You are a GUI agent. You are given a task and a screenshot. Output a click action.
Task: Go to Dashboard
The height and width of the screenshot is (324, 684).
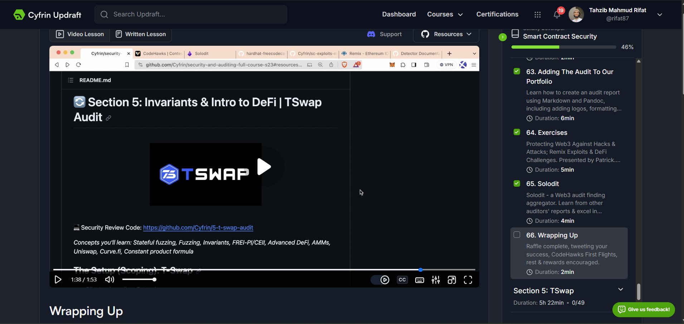(399, 14)
